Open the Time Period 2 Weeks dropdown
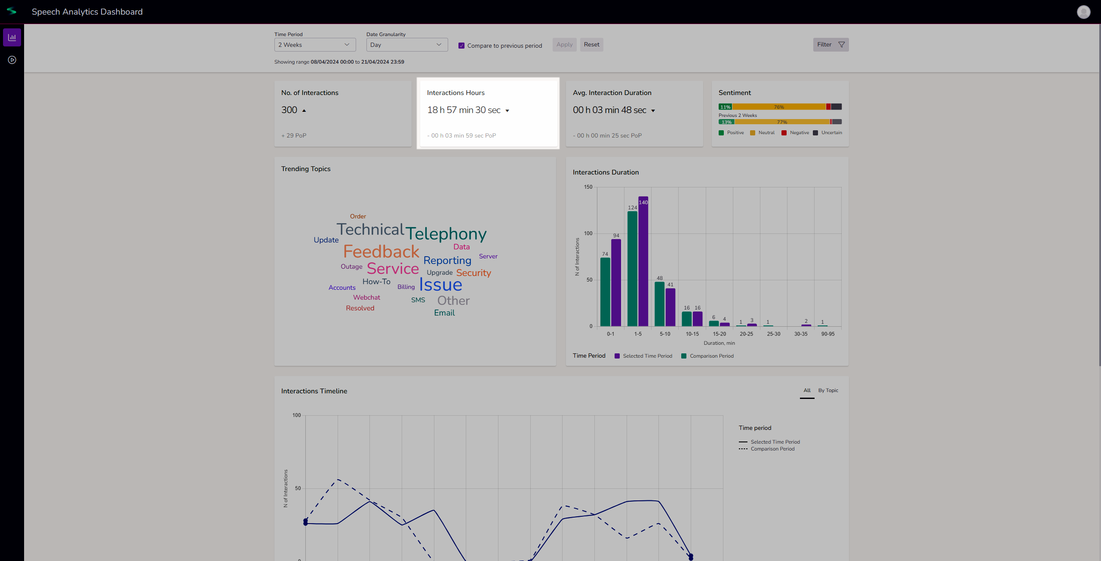 coord(315,45)
